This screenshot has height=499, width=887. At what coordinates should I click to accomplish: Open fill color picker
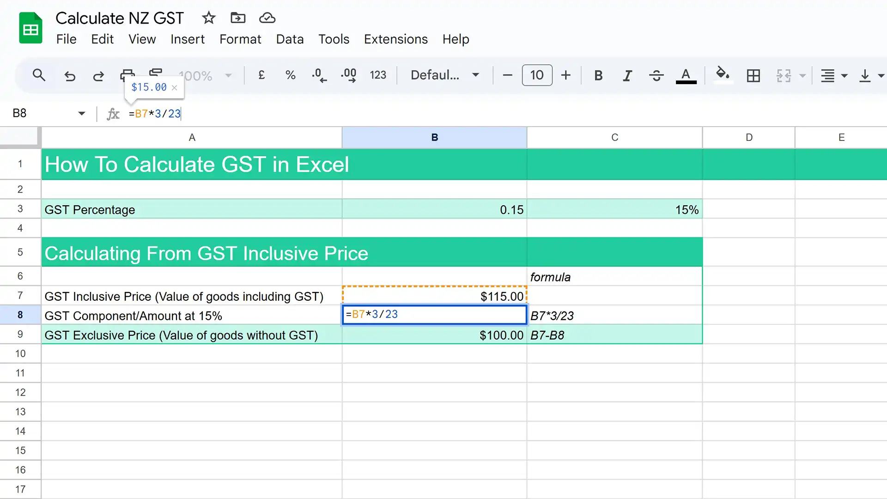(723, 74)
